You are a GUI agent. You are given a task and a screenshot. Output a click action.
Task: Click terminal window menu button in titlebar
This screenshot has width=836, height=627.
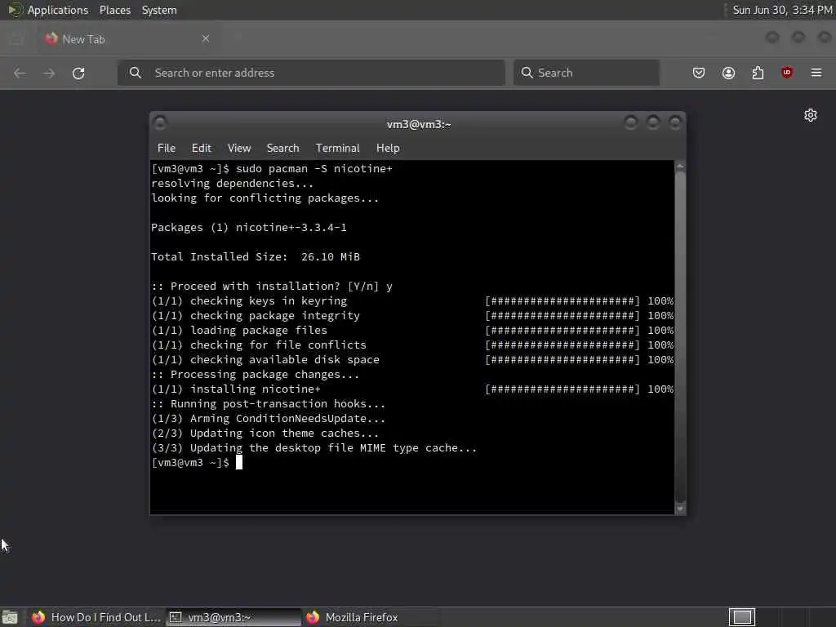pyautogui.click(x=160, y=123)
